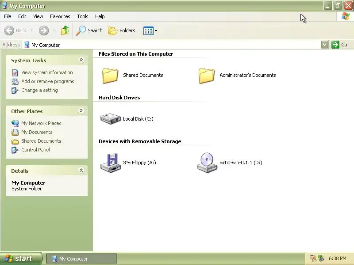This screenshot has width=354, height=265.
Task: Collapse the Other Places panel
Action: click(x=81, y=111)
